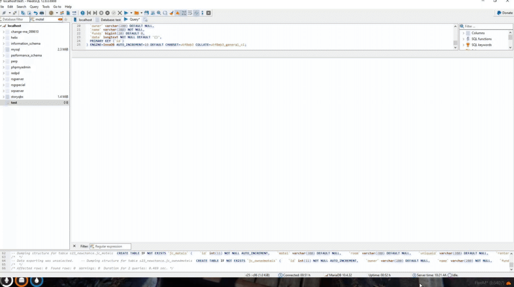Expand the change-me_099610 database node
514x287 pixels.
tap(4, 32)
